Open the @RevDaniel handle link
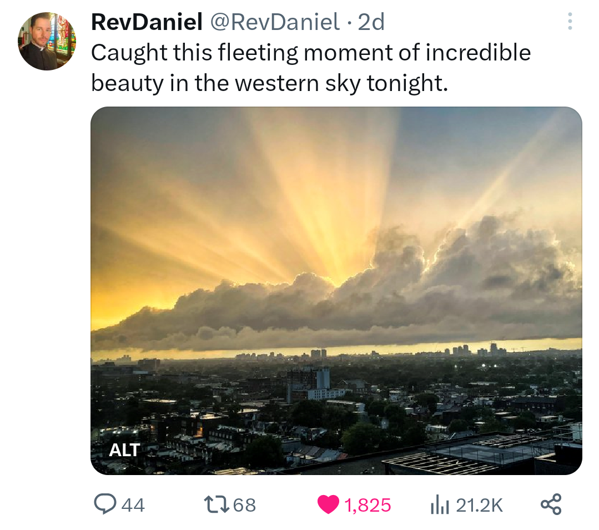Viewport: 599px width, 530px height. coord(274,22)
